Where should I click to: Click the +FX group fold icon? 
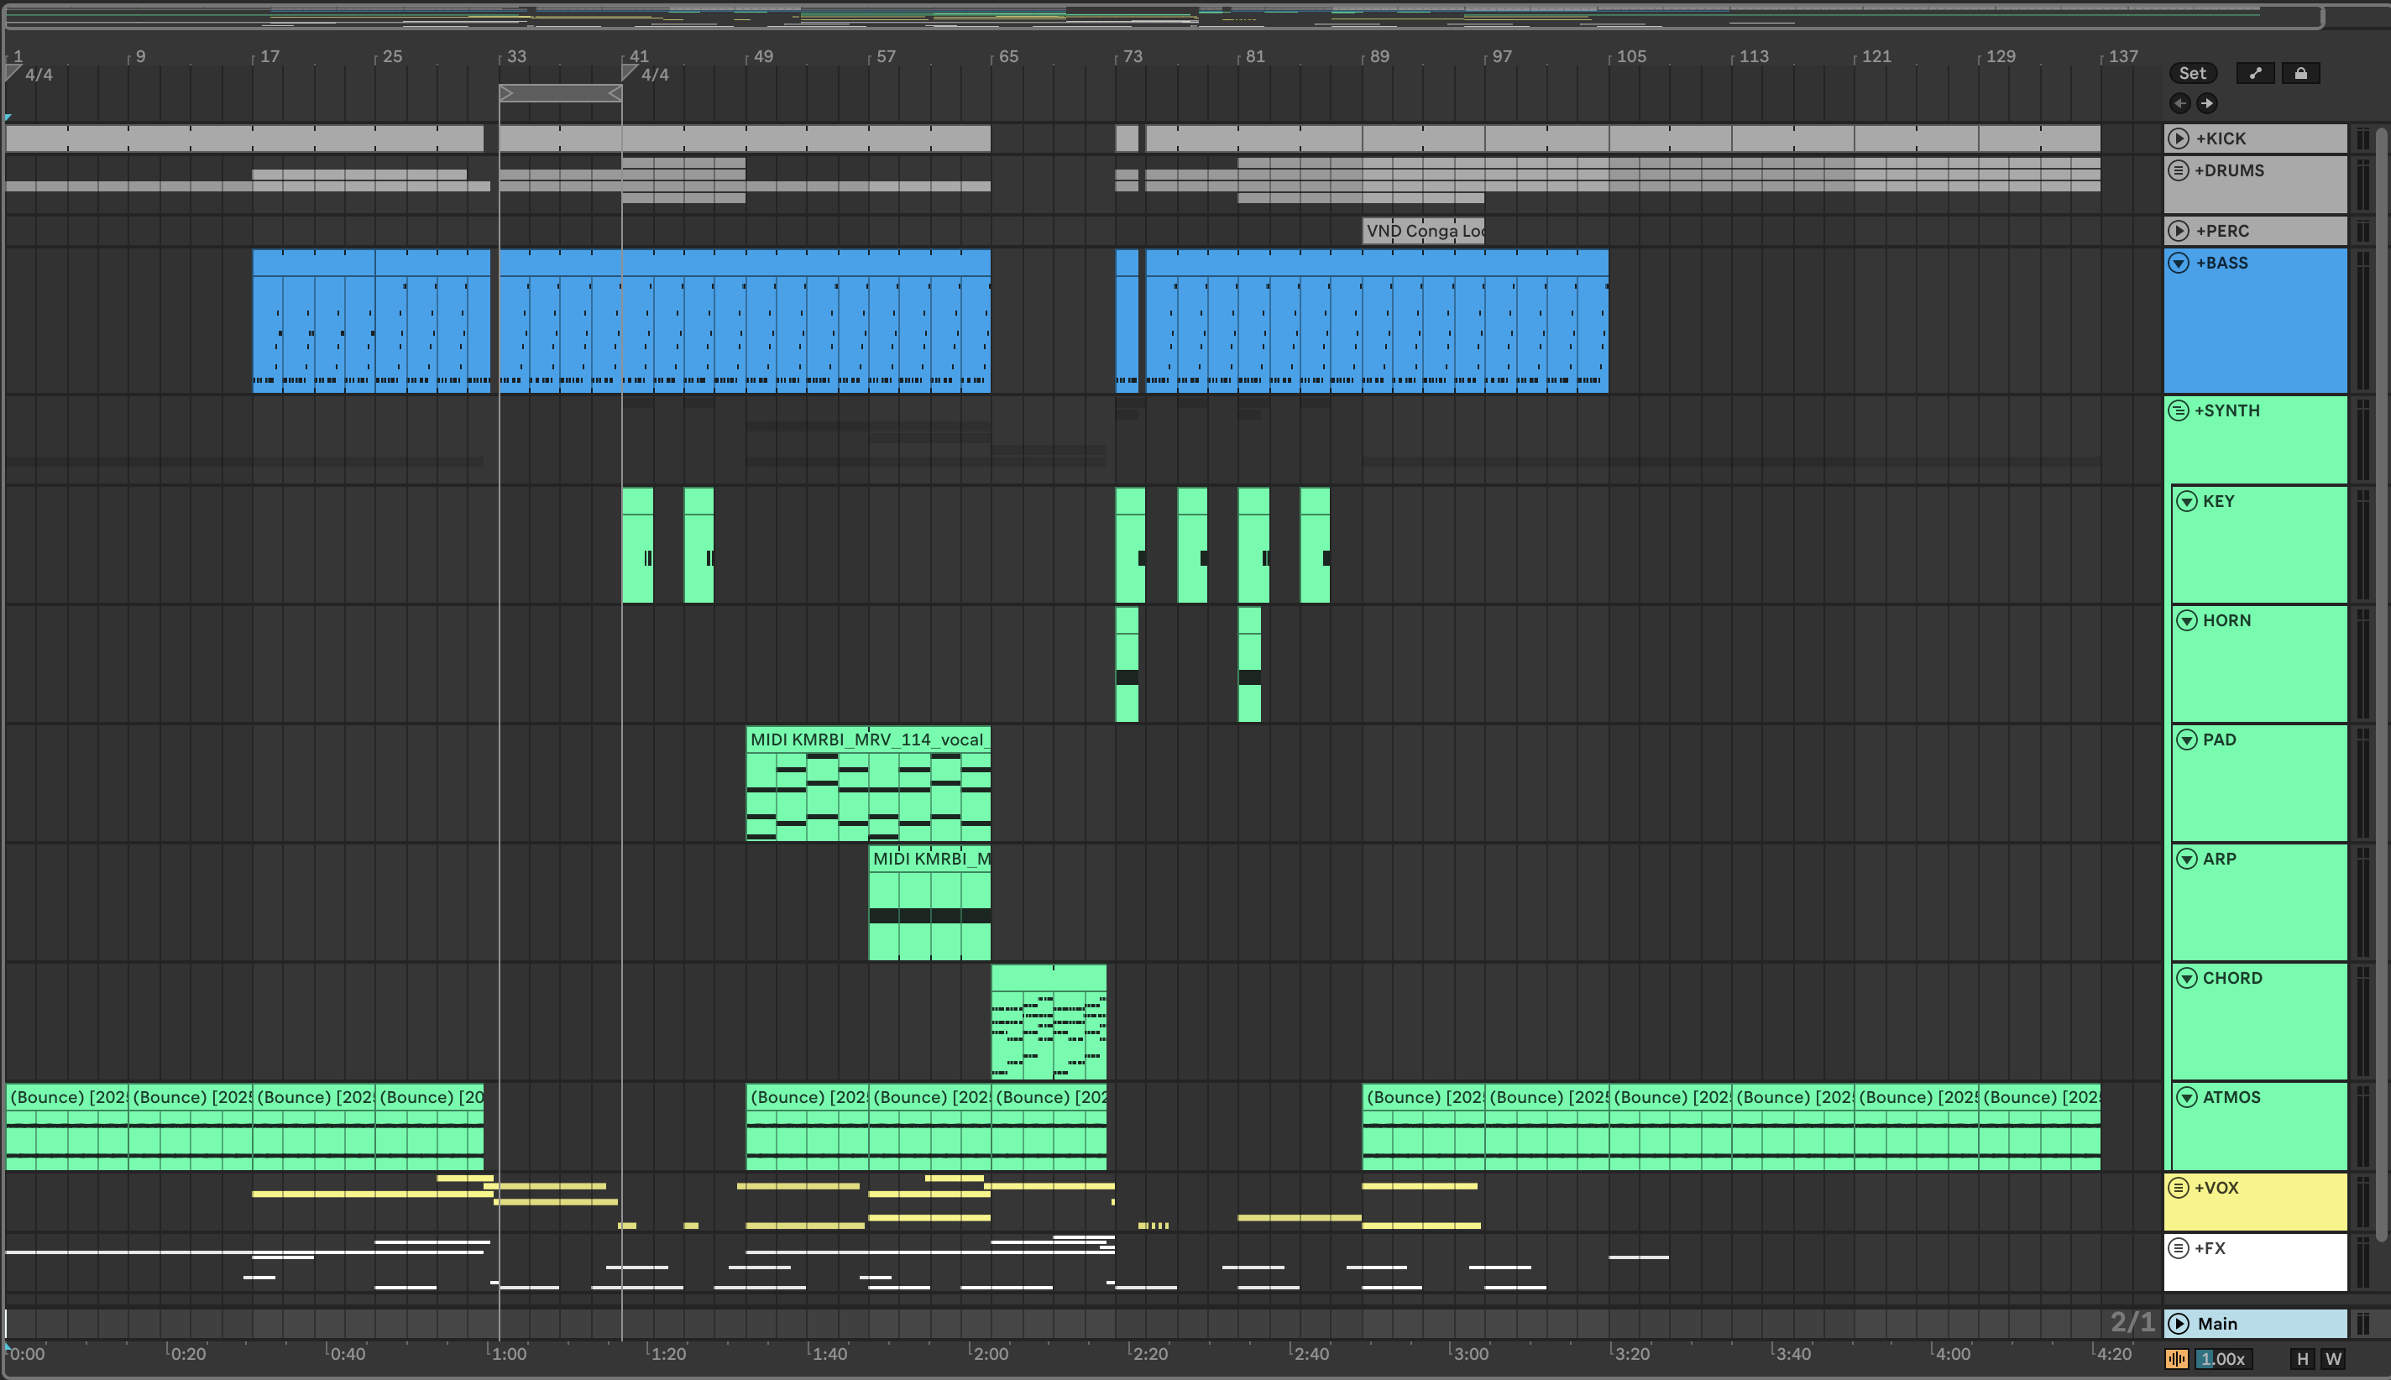pos(2178,1248)
